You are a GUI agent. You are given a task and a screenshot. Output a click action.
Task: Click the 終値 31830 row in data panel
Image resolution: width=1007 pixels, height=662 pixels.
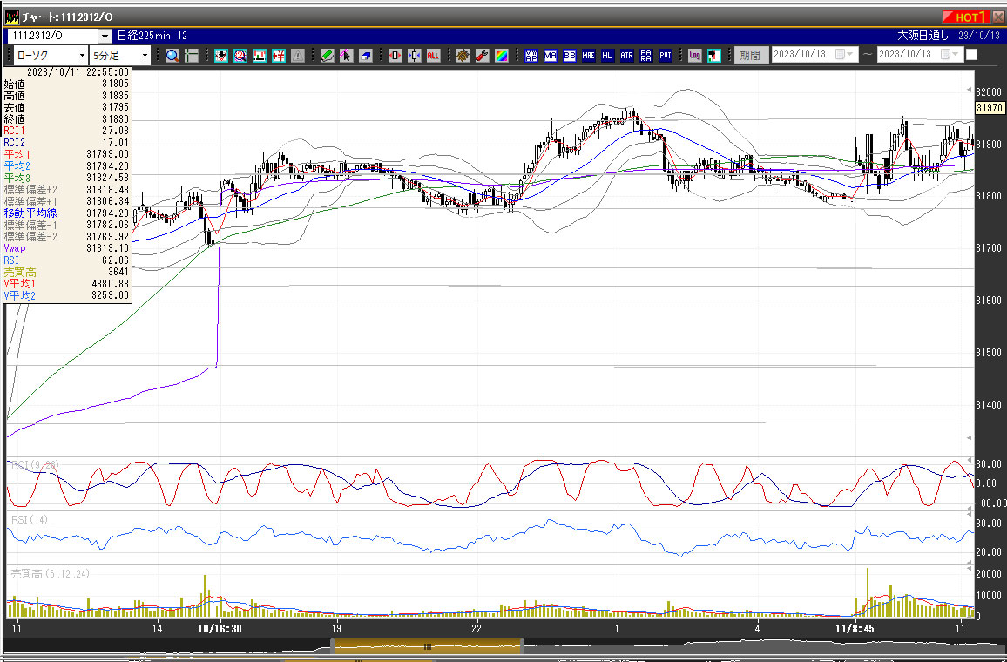pos(67,118)
